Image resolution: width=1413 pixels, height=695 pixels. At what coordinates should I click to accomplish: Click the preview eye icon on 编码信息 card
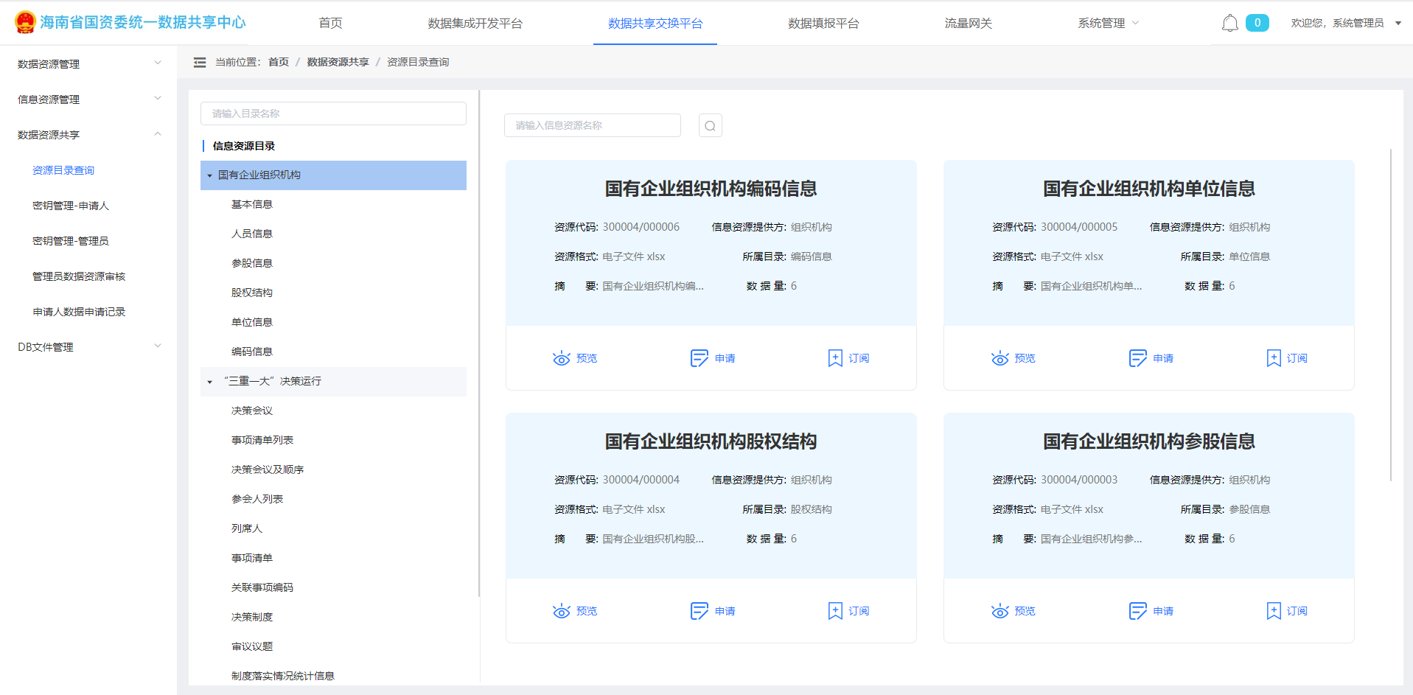point(562,358)
